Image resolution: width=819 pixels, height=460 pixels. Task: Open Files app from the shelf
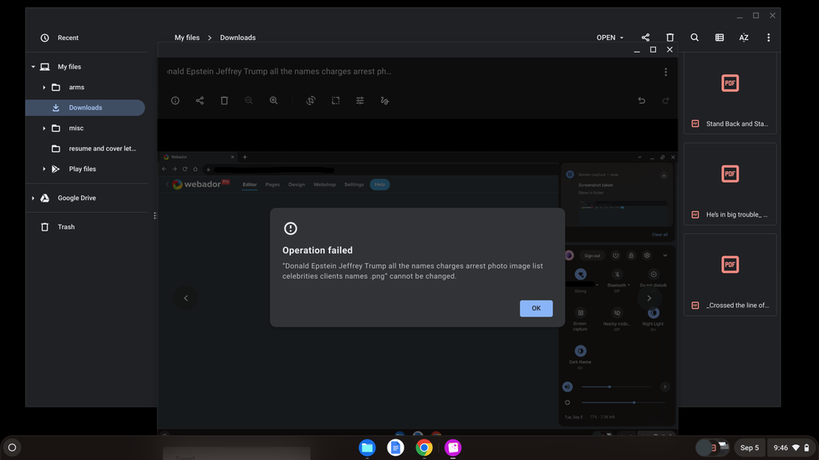pyautogui.click(x=367, y=447)
